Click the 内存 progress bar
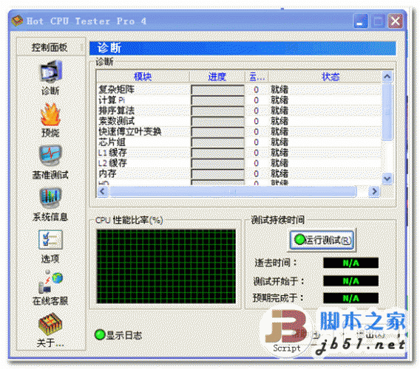This screenshot has width=420, height=369. pos(218,173)
